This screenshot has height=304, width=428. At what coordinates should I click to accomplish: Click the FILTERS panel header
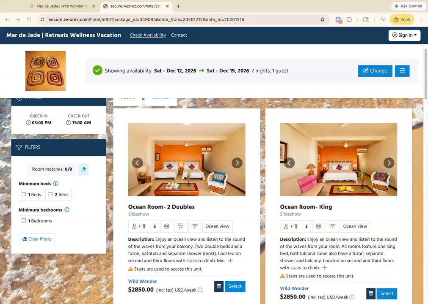click(x=58, y=147)
